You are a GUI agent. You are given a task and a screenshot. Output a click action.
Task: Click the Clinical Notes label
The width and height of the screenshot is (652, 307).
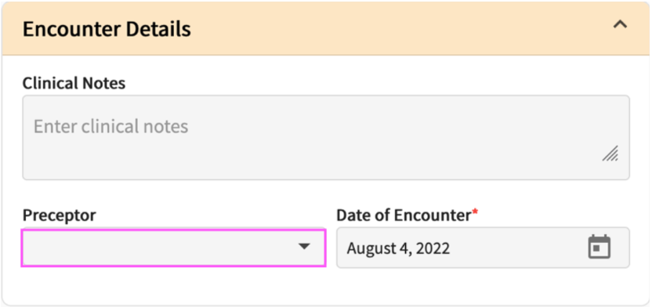point(74,84)
